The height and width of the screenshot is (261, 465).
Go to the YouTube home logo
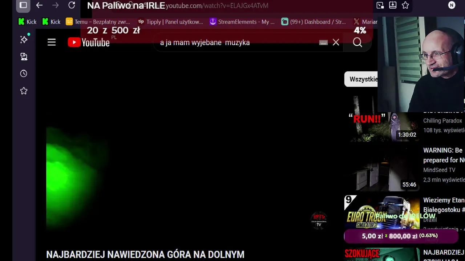89,42
